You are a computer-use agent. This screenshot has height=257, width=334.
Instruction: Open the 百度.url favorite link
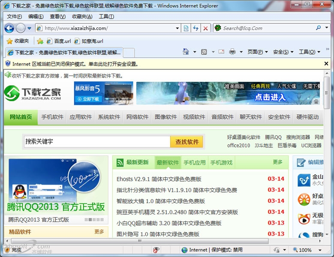click(x=59, y=41)
